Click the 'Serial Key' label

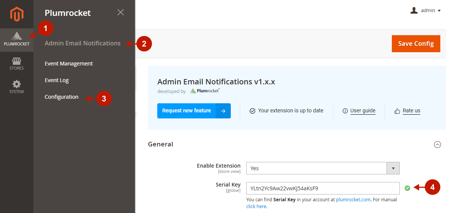228,185
